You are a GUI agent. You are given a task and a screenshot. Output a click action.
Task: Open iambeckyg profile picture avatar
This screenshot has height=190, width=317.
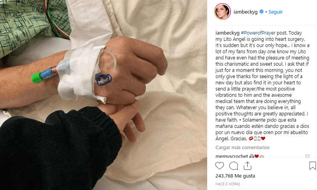223,12
